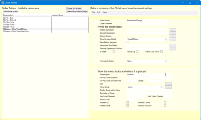This screenshot has height=120, width=201.
Task: Open ellipsis button beside Bring Up View Model
Action: click(173, 39)
